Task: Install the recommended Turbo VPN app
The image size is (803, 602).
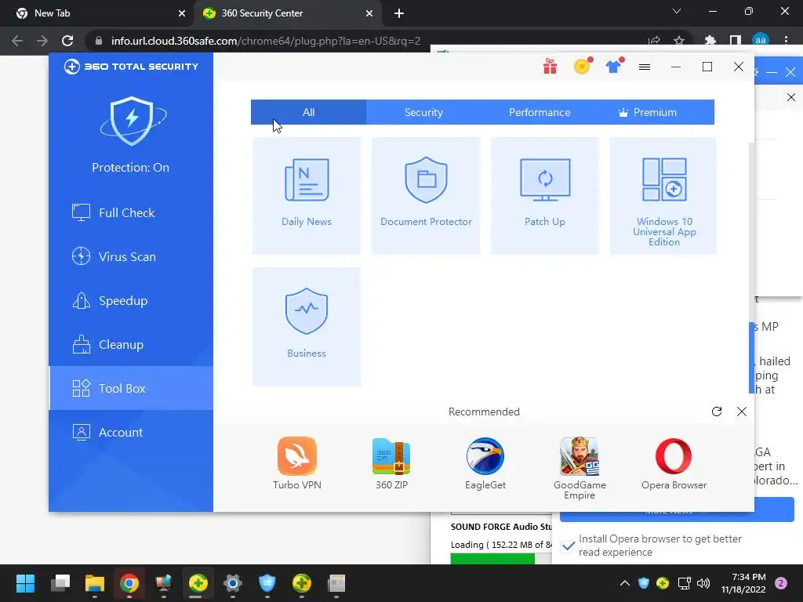Action: [x=297, y=463]
